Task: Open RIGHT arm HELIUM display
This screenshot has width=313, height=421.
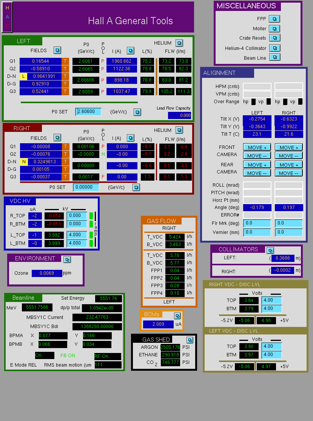Action: [179, 130]
